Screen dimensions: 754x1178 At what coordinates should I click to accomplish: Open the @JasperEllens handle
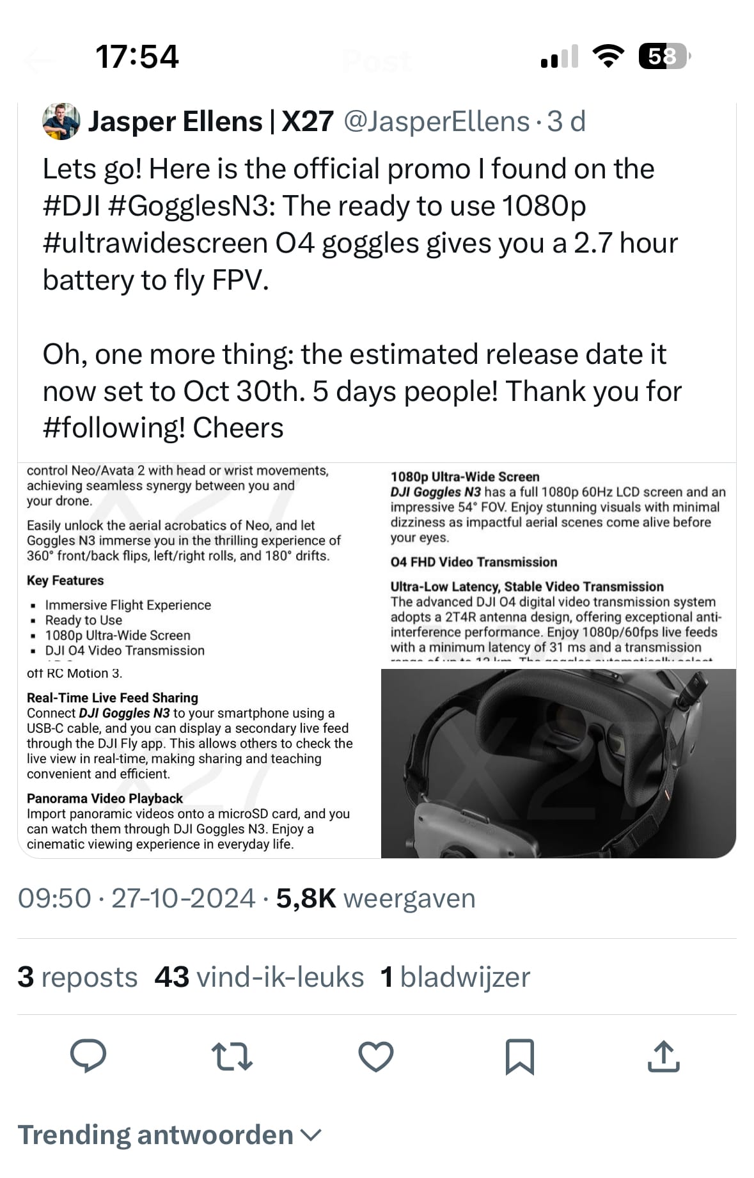pyautogui.click(x=437, y=122)
